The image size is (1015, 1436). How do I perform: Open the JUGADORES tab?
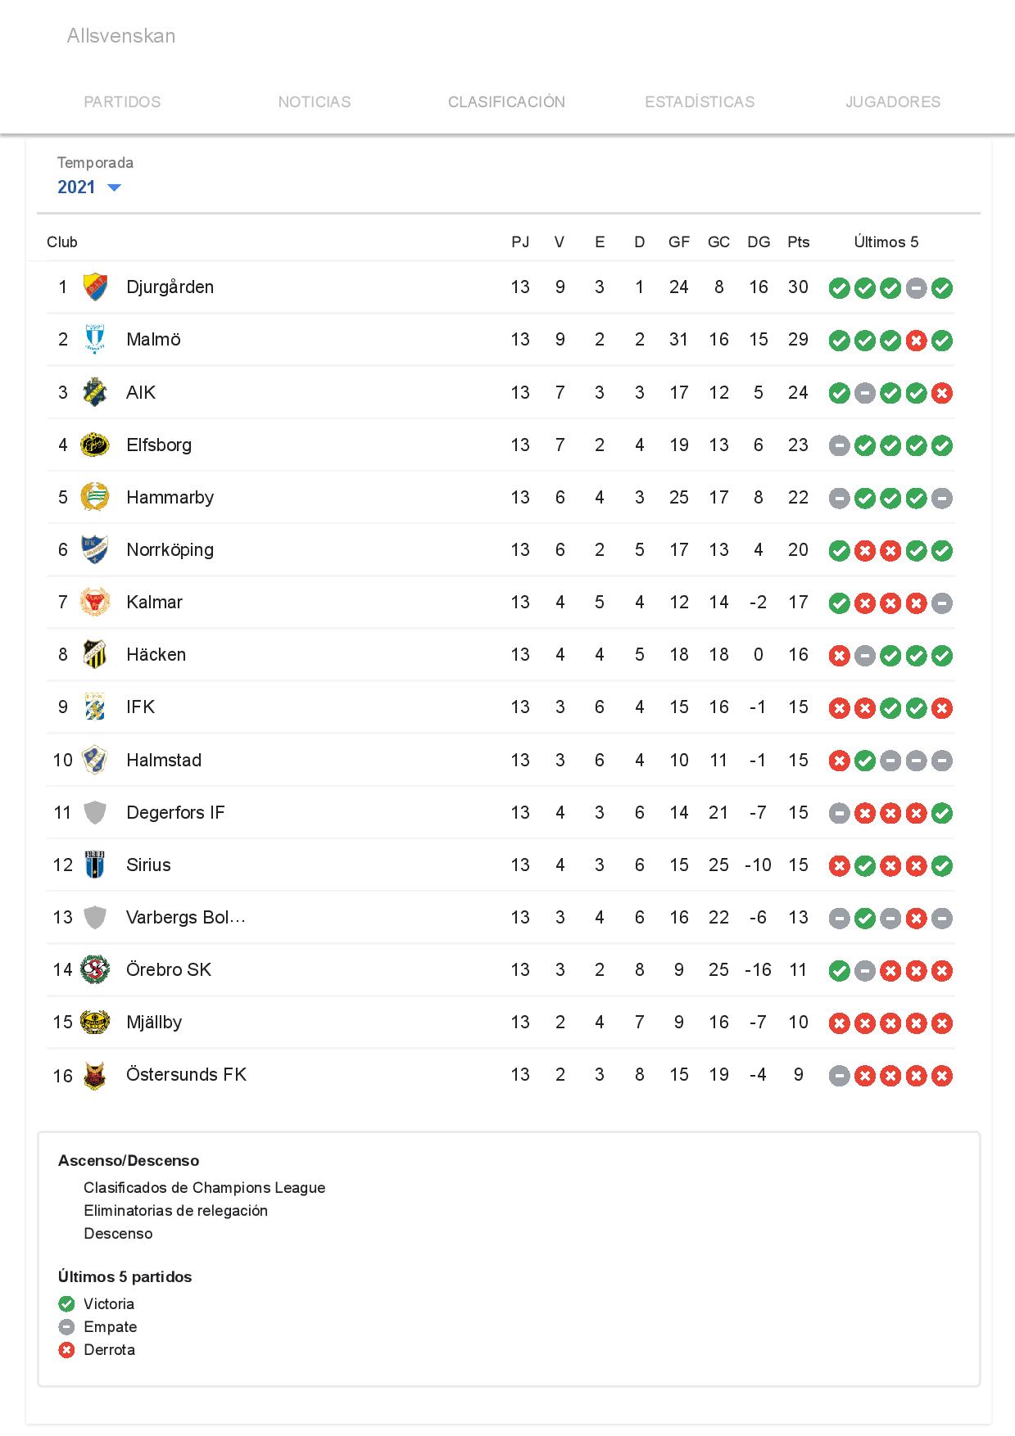point(893,102)
